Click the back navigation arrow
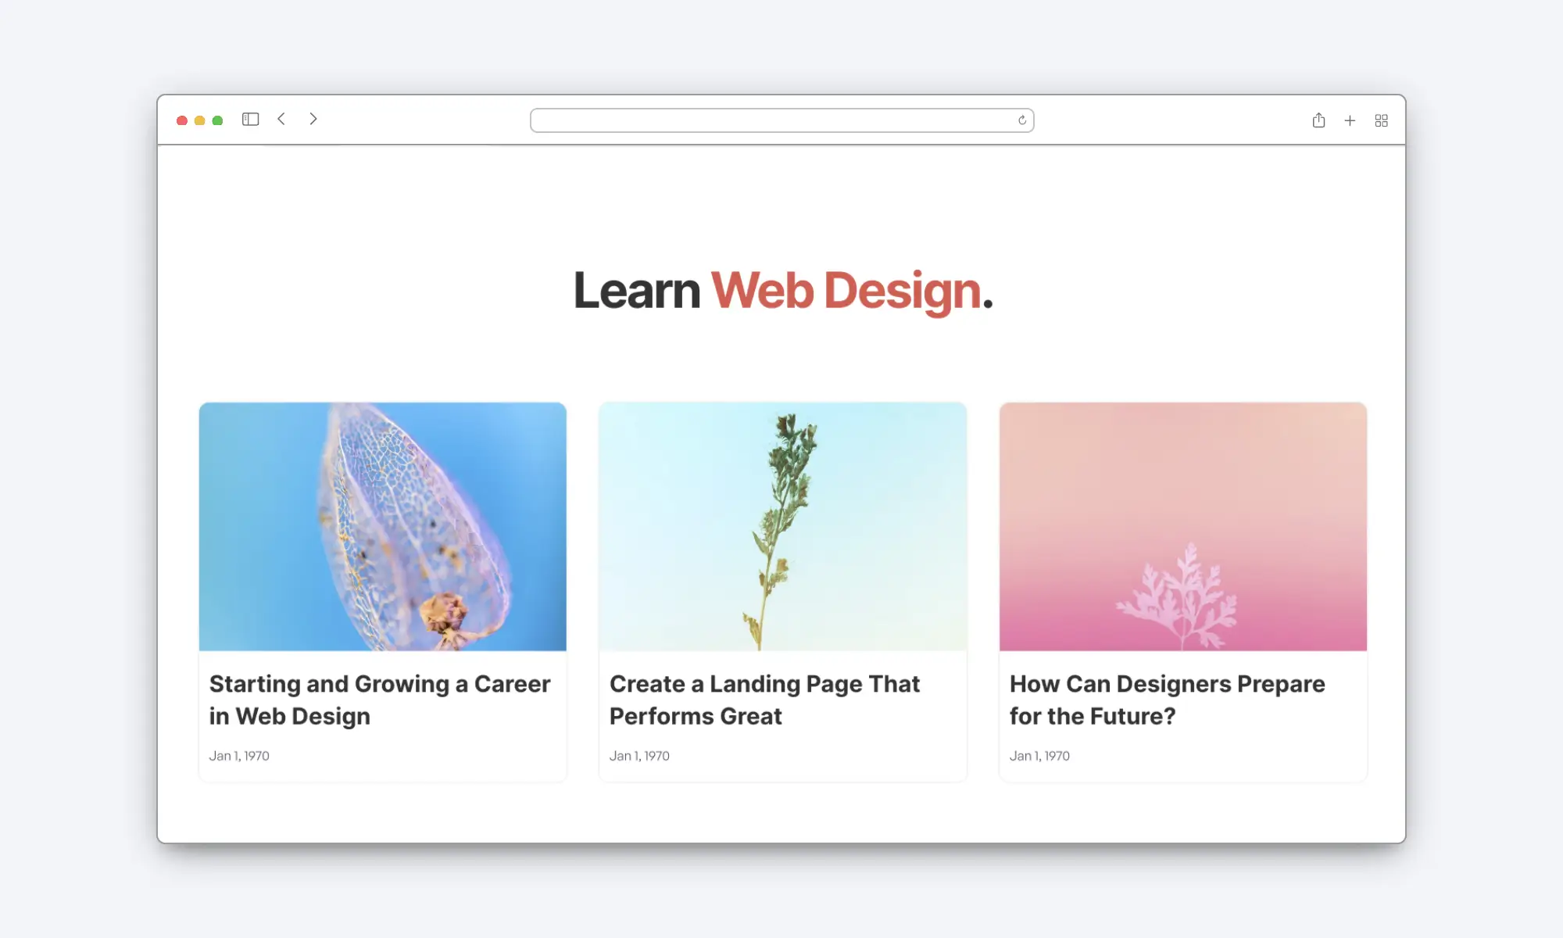The height and width of the screenshot is (938, 1563). pos(281,120)
